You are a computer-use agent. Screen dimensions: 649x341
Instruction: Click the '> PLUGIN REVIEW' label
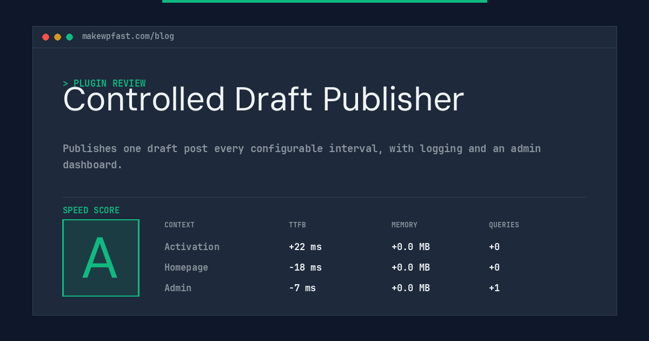[104, 83]
